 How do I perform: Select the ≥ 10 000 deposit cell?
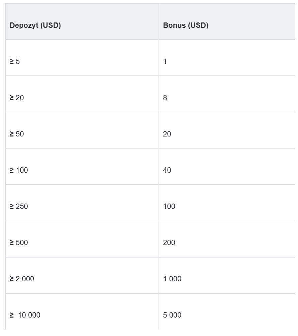25,315
